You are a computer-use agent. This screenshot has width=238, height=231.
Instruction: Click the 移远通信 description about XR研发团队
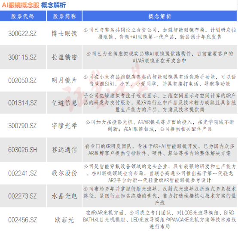pos(159,150)
